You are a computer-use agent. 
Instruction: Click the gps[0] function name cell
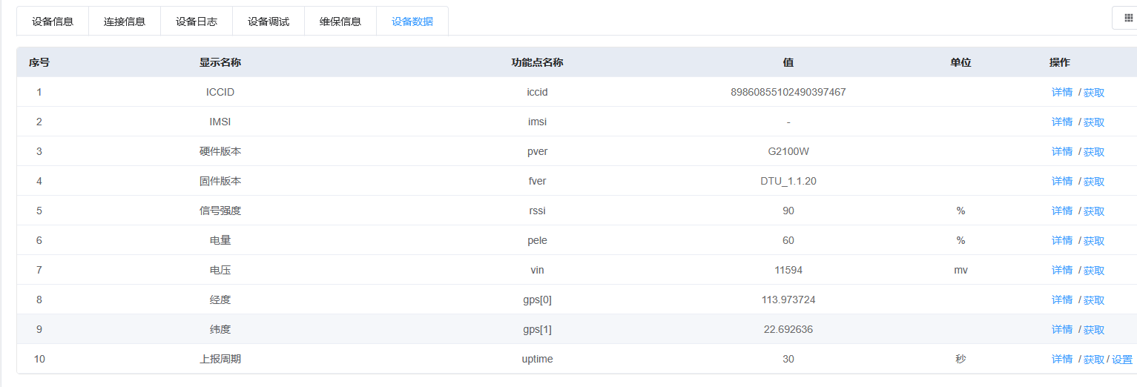(538, 300)
